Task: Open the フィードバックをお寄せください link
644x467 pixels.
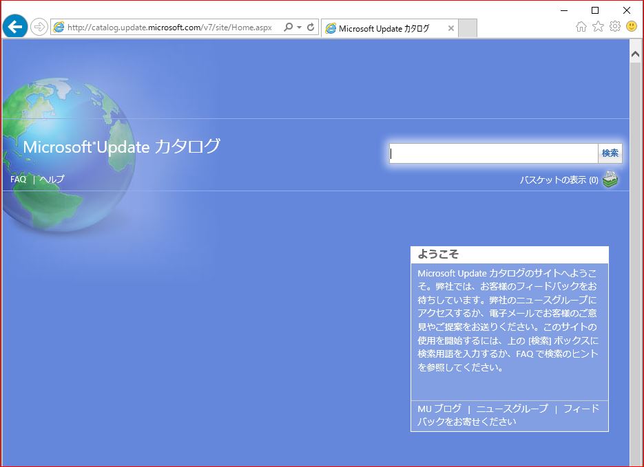Action: click(x=508, y=415)
